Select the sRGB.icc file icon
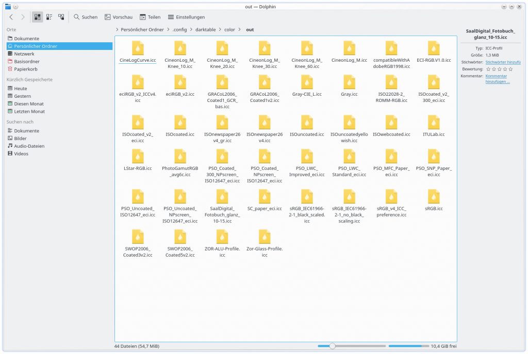528x354 pixels. 434,197
